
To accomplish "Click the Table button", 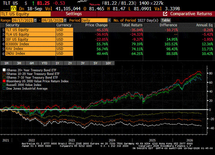I will click(x=166, y=20).
